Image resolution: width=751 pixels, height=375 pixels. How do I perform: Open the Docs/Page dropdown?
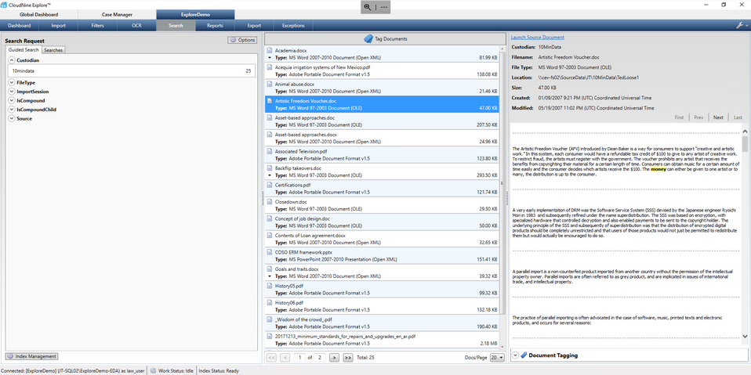(497, 357)
